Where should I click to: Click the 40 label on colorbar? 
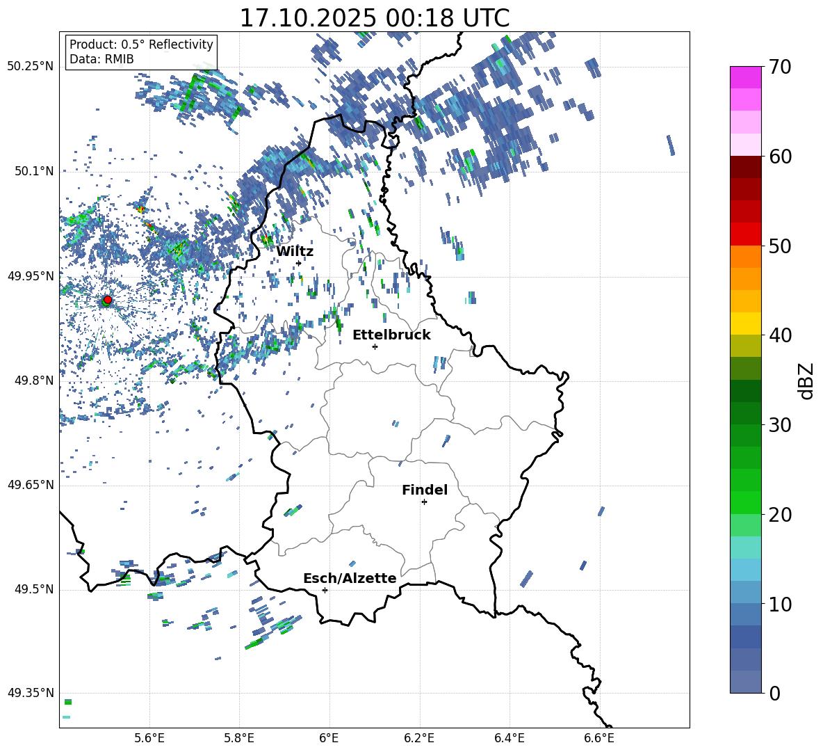(x=780, y=335)
